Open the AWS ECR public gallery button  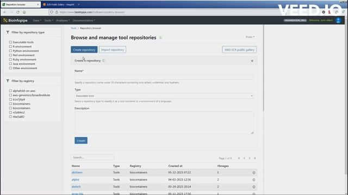tap(239, 50)
